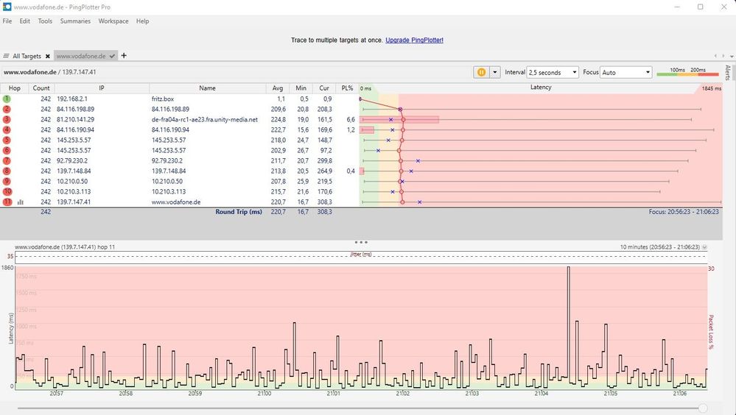The image size is (736, 415).
Task: Select the green hop 1 circle icon
Action: (x=7, y=99)
